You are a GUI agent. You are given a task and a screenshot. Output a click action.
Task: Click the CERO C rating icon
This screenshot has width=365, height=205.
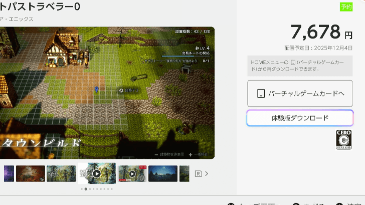pyautogui.click(x=343, y=139)
